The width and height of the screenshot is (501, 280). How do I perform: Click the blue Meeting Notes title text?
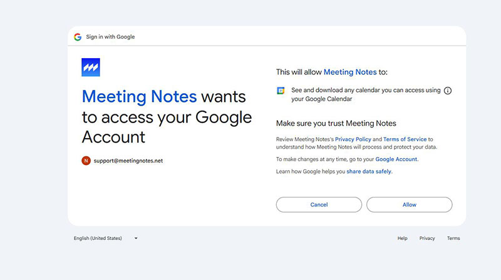click(x=139, y=97)
